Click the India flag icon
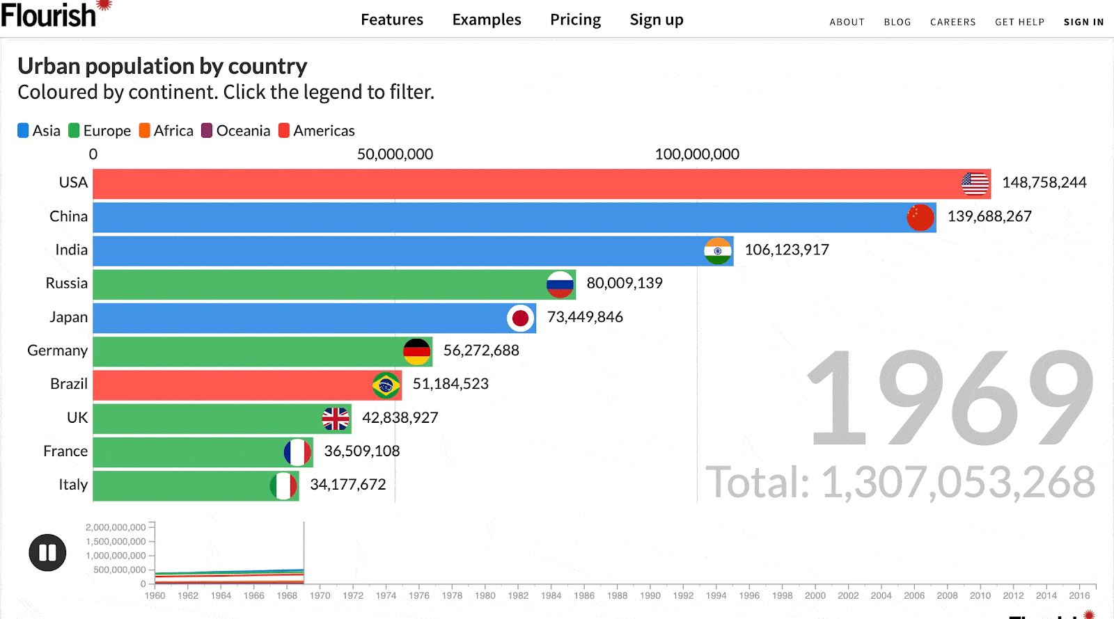The image size is (1114, 619). (x=718, y=251)
